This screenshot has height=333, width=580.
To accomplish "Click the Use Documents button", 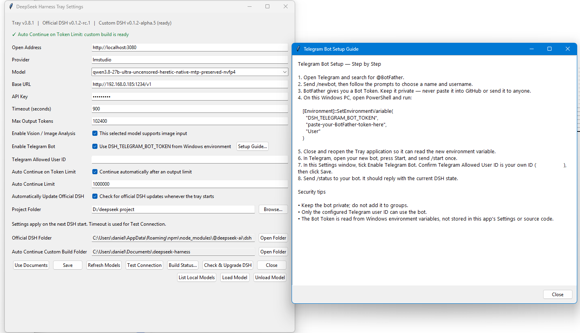I will pos(31,265).
